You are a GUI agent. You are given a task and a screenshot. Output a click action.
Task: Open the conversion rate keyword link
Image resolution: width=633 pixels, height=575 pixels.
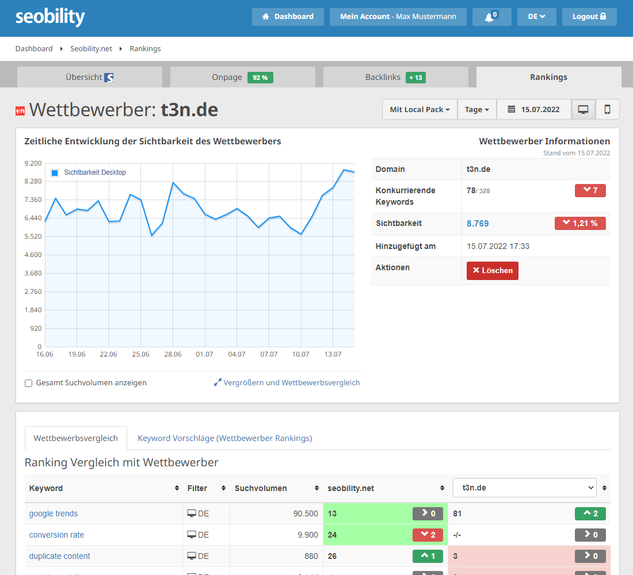pos(56,535)
